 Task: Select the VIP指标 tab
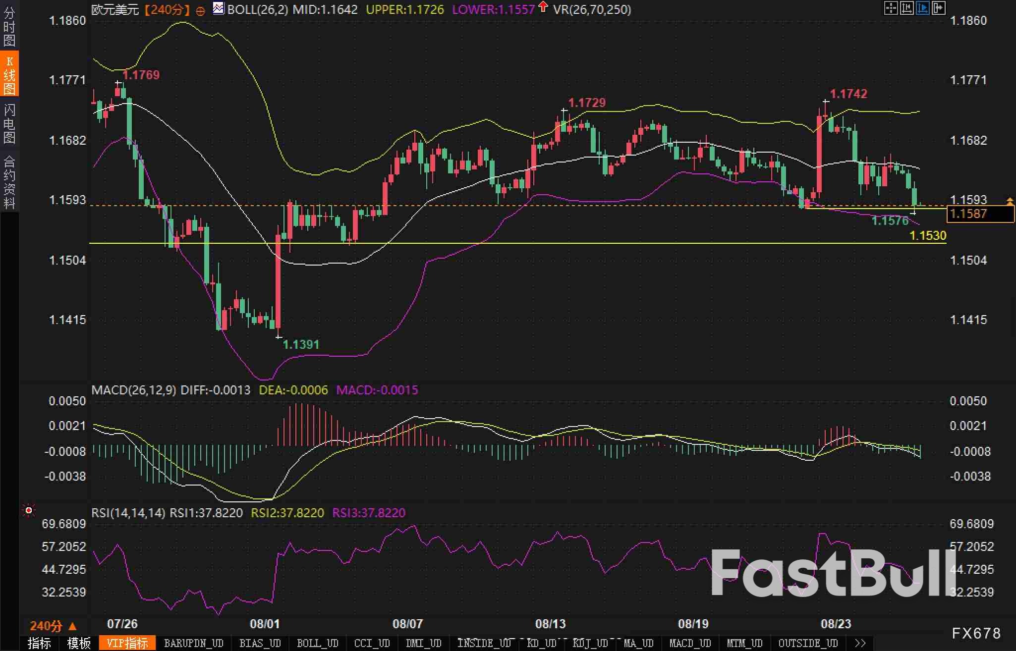(127, 643)
